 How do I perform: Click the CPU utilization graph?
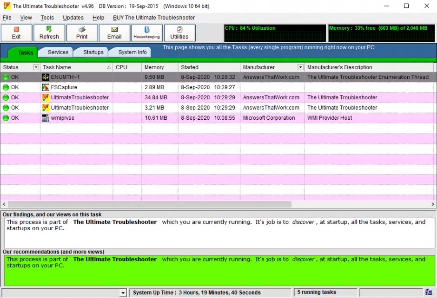[275, 33]
